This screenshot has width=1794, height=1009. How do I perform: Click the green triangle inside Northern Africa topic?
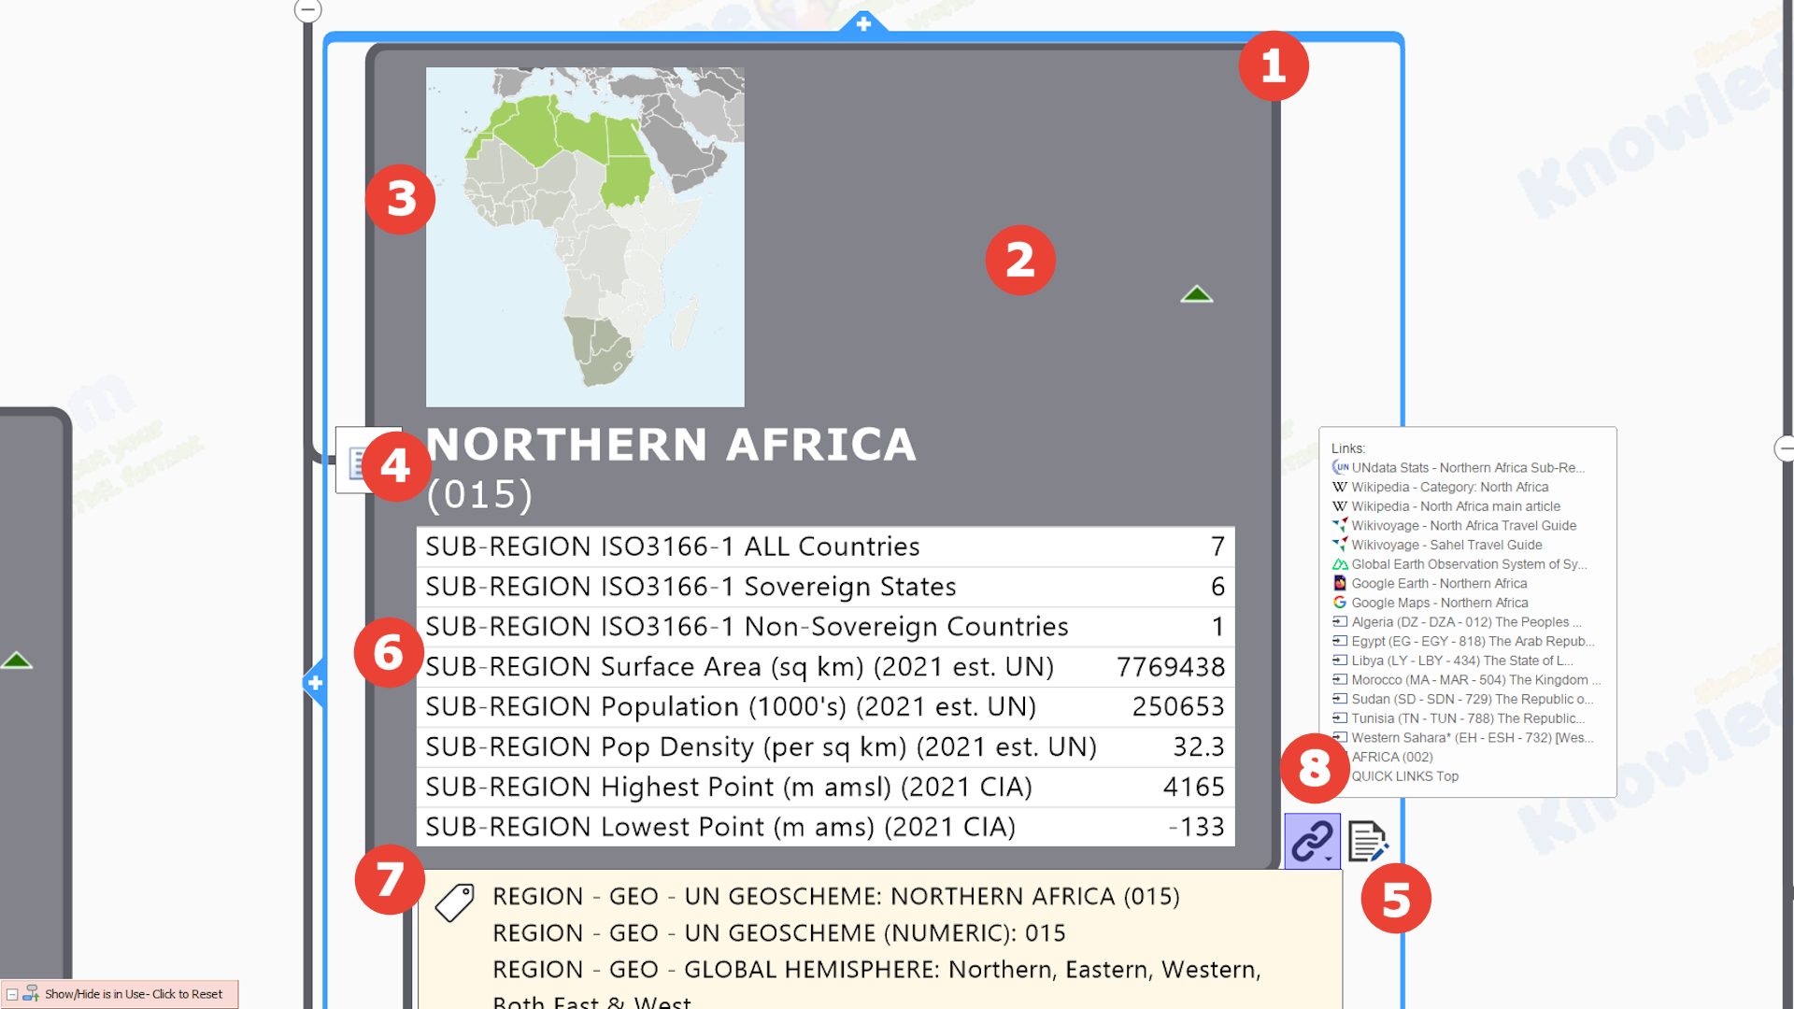(1196, 295)
